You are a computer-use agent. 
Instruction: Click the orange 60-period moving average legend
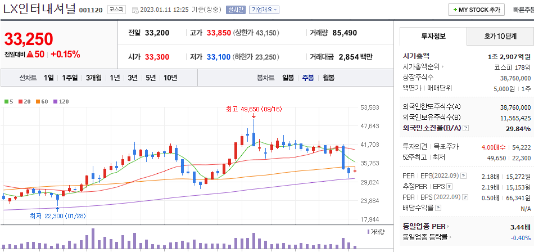(41, 101)
